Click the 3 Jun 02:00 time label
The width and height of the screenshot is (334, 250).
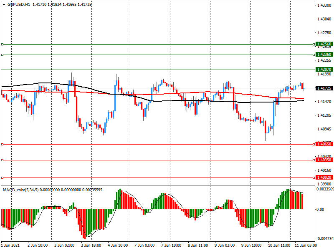[64, 245]
